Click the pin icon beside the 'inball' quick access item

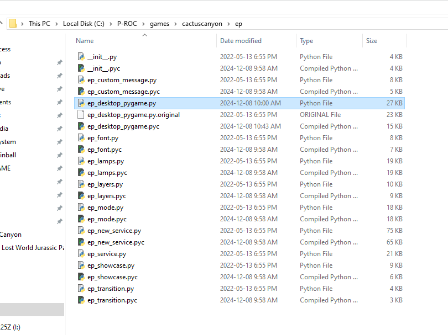tap(59, 155)
